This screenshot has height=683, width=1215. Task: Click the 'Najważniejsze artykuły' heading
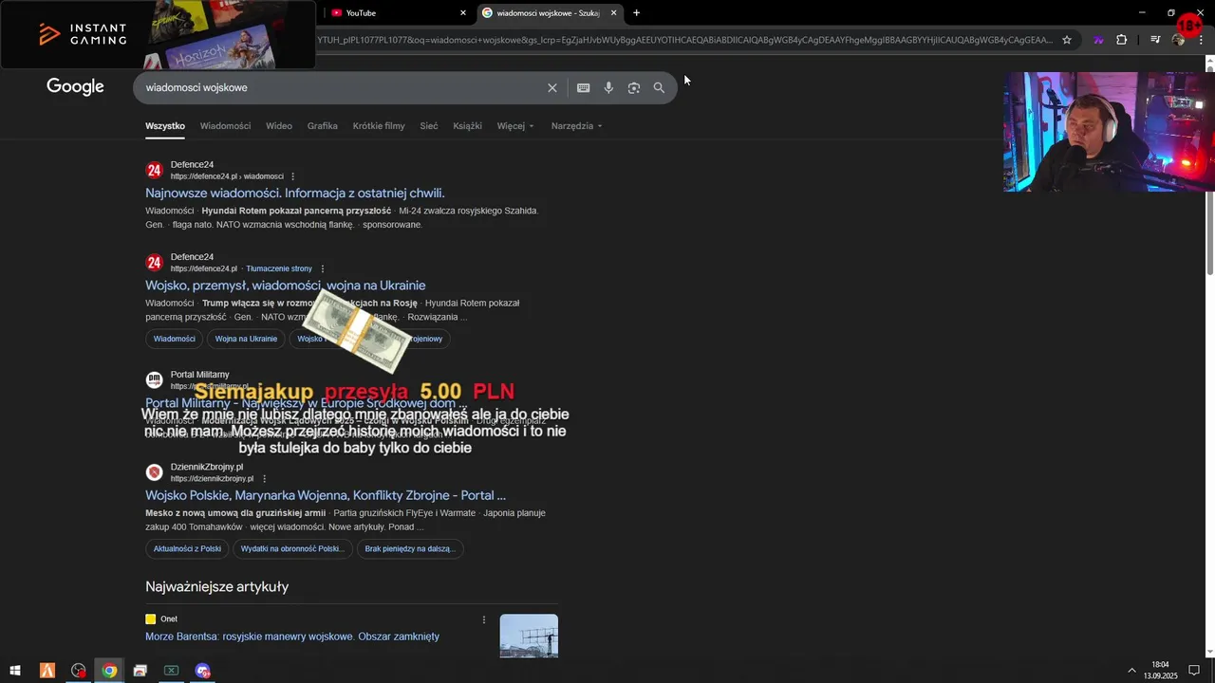click(x=217, y=587)
